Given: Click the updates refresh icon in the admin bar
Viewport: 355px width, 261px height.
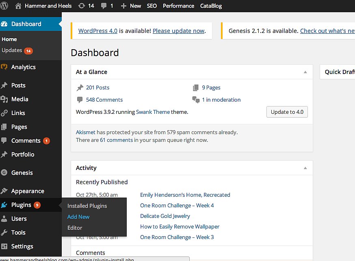Looking at the screenshot, I should tap(82, 6).
